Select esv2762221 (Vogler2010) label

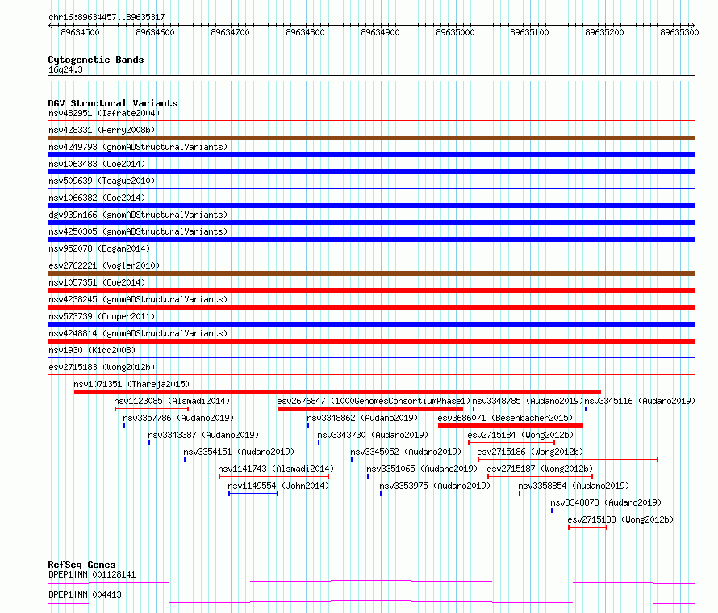click(x=104, y=265)
